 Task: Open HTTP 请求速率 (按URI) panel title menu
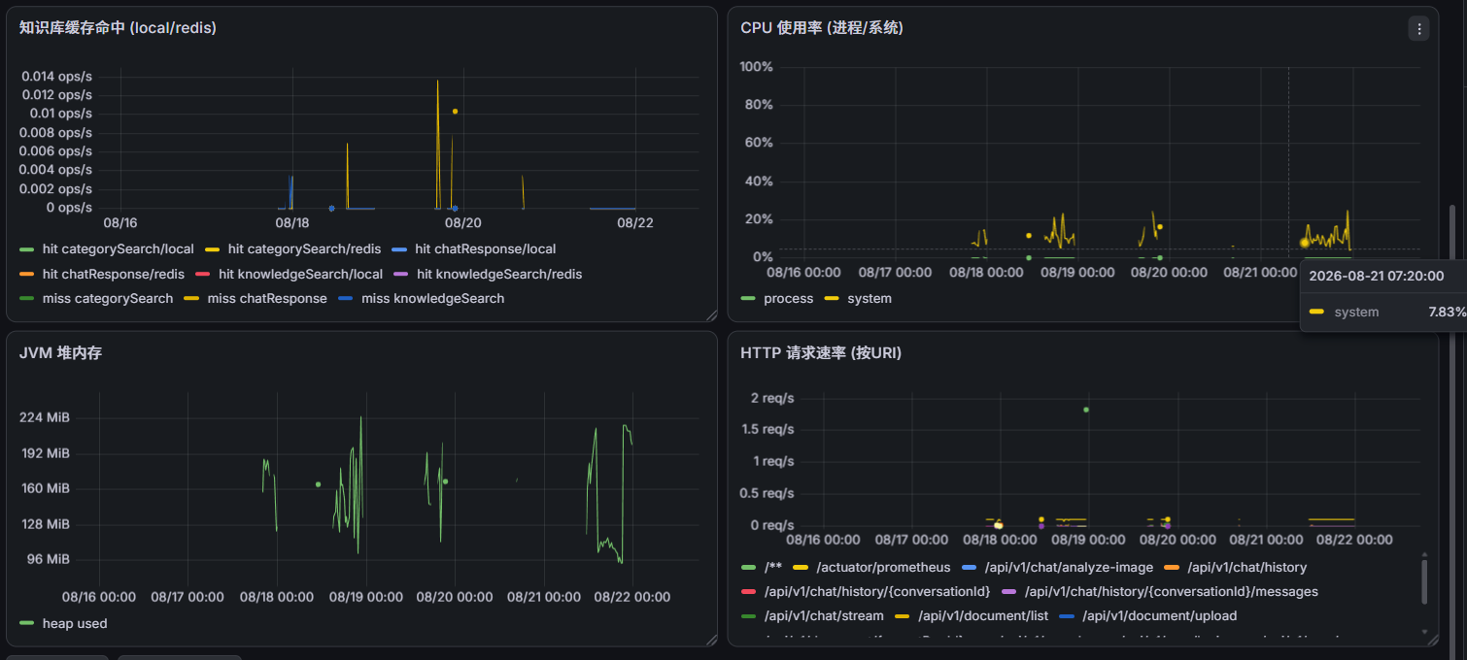(x=821, y=353)
